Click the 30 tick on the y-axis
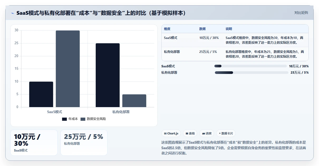Screen dimensions: 319x166 [x=16, y=30]
